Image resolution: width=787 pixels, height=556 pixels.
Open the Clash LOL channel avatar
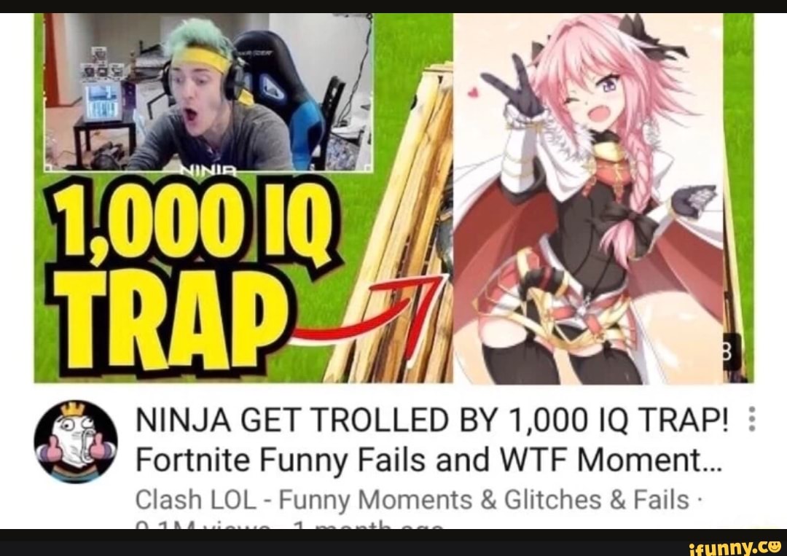[76, 442]
